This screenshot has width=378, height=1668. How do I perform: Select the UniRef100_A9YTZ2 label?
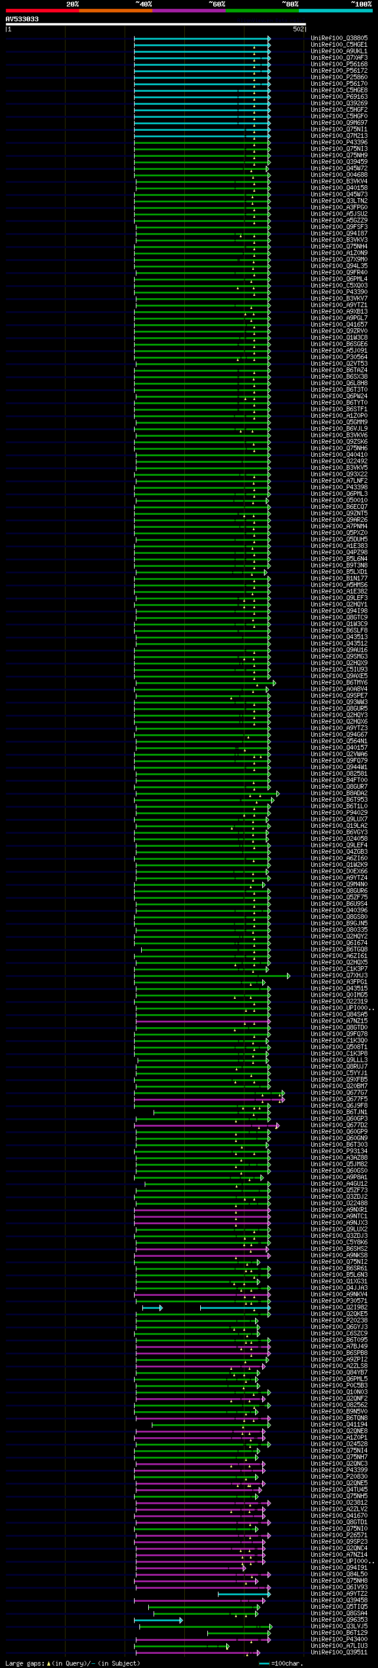(339, 1593)
